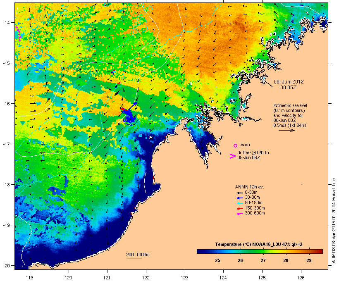Viewport: 339px width, 281px height.
Task: Click the 0-30m depth legend label
Action: (251, 193)
